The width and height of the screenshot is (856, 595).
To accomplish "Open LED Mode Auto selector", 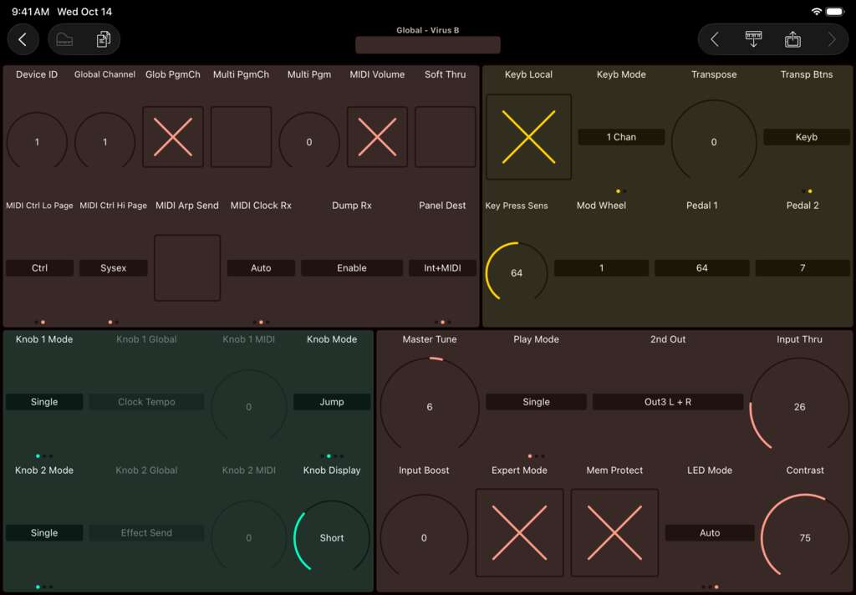I will (710, 533).
